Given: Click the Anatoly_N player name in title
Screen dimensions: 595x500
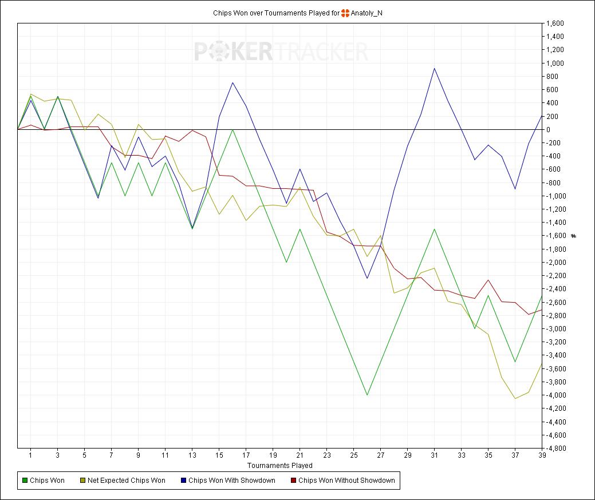Looking at the screenshot, I should 367,13.
